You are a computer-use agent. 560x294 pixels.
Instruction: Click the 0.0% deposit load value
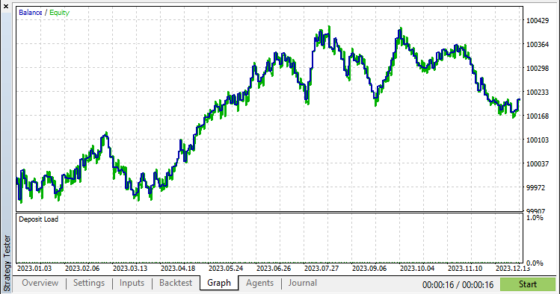(x=535, y=263)
